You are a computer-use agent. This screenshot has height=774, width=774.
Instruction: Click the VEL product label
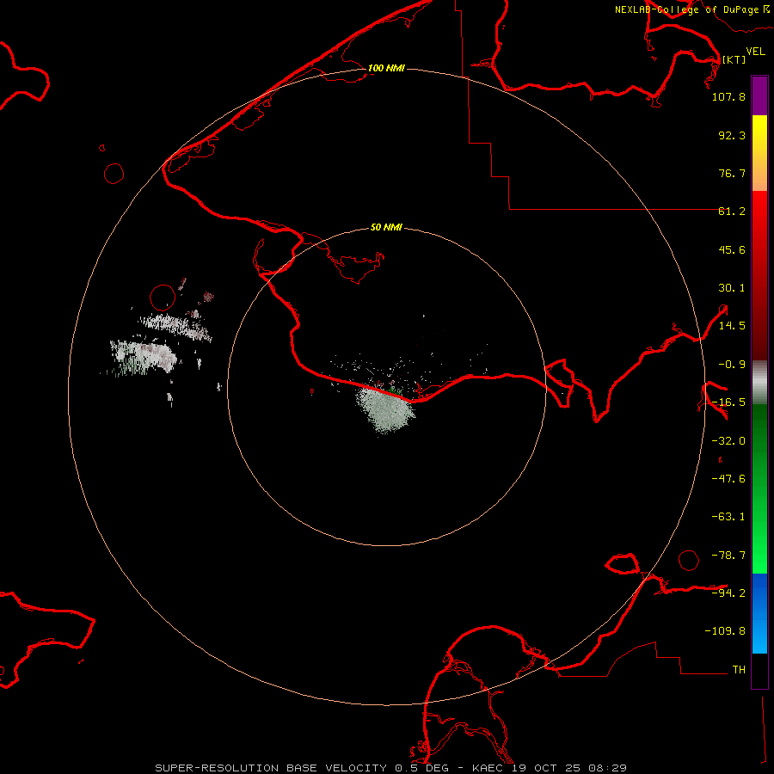(755, 52)
